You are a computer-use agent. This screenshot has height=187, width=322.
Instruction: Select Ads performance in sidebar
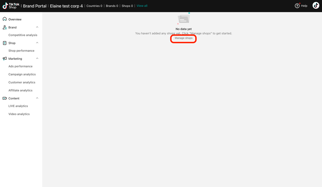tap(20, 66)
